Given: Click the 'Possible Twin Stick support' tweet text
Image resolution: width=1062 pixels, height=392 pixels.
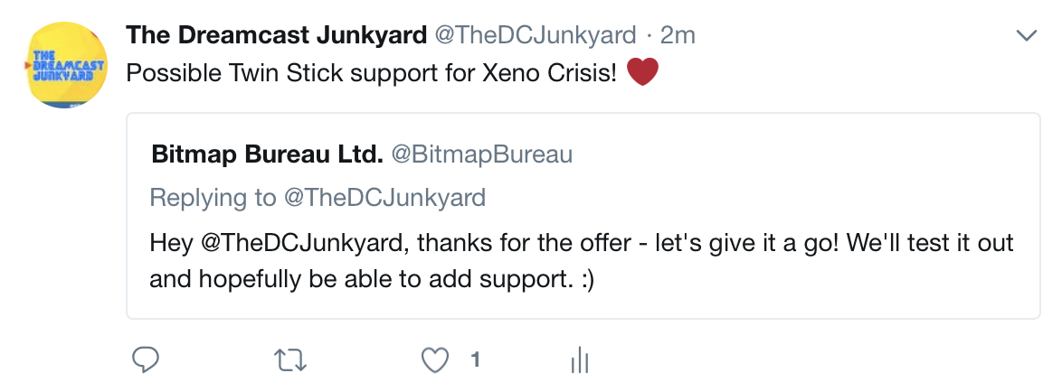Looking at the screenshot, I should [299, 72].
